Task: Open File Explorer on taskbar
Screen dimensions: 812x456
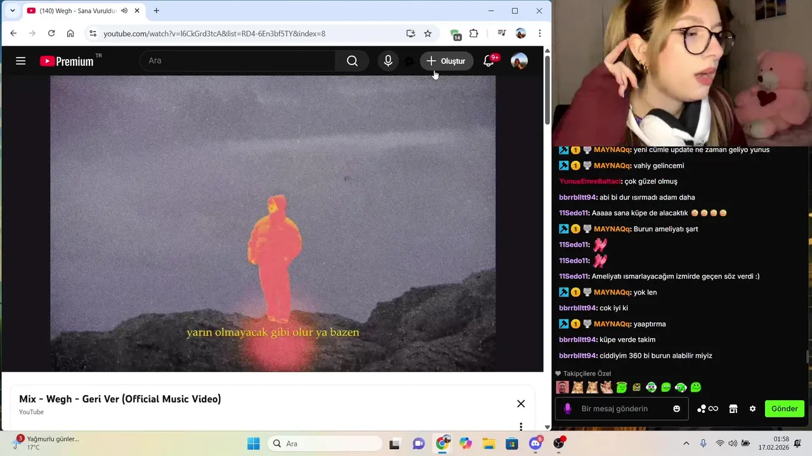Action: 488,443
